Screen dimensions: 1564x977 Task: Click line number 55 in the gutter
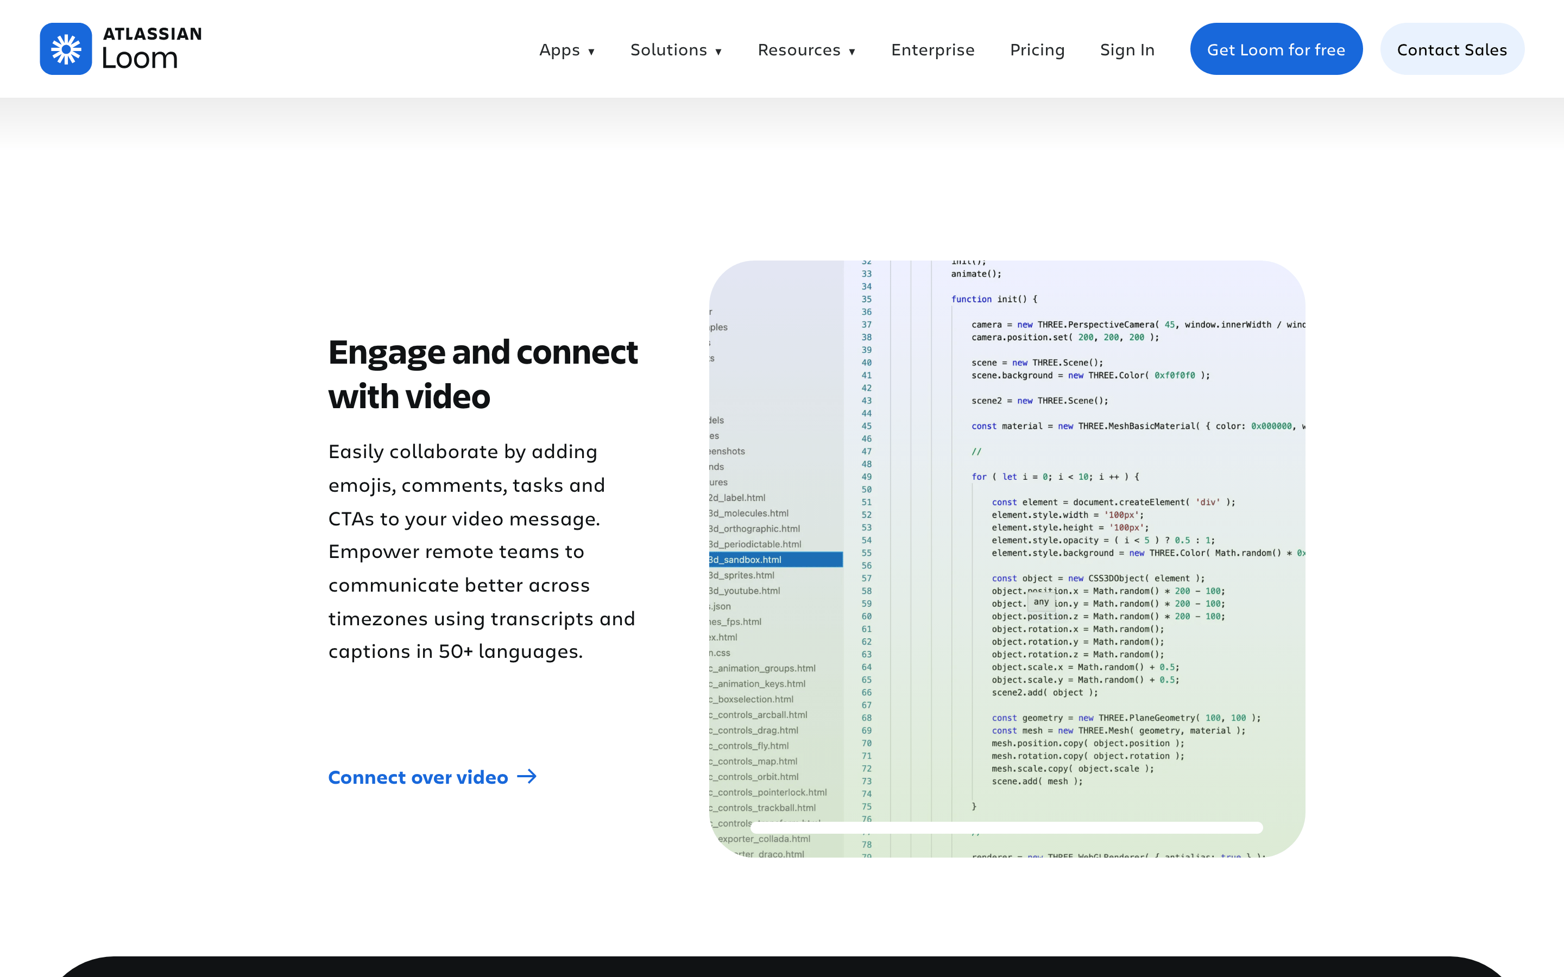point(866,553)
